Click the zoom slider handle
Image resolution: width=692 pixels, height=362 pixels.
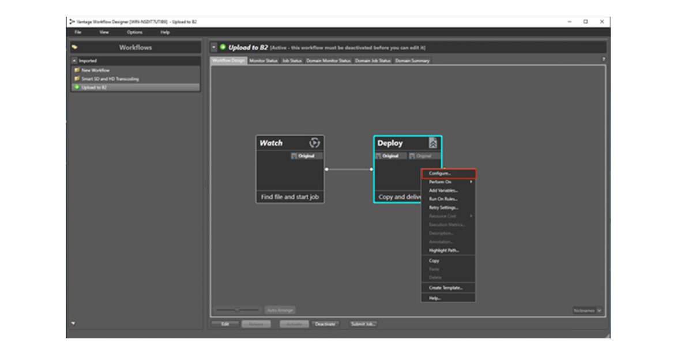tap(237, 310)
